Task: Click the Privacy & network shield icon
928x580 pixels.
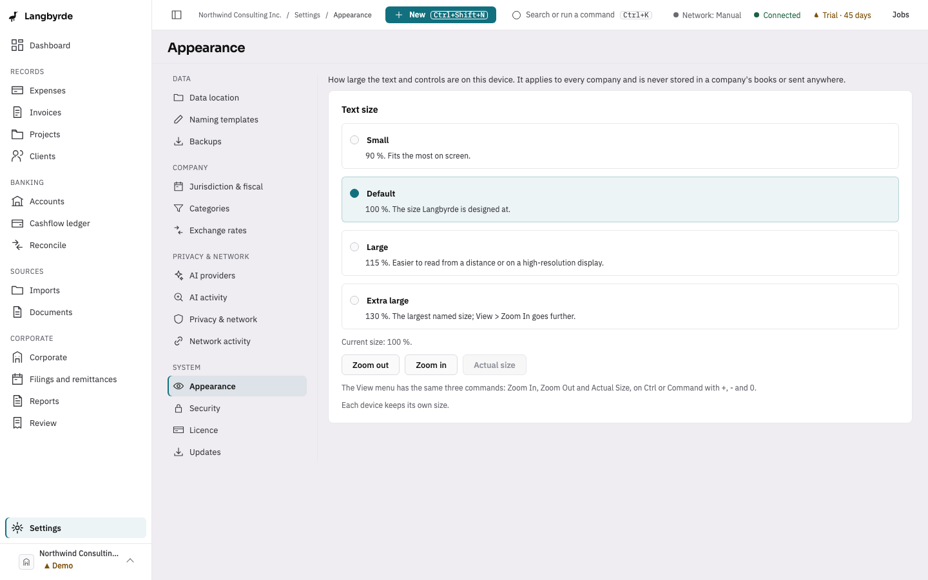Action: (x=179, y=319)
